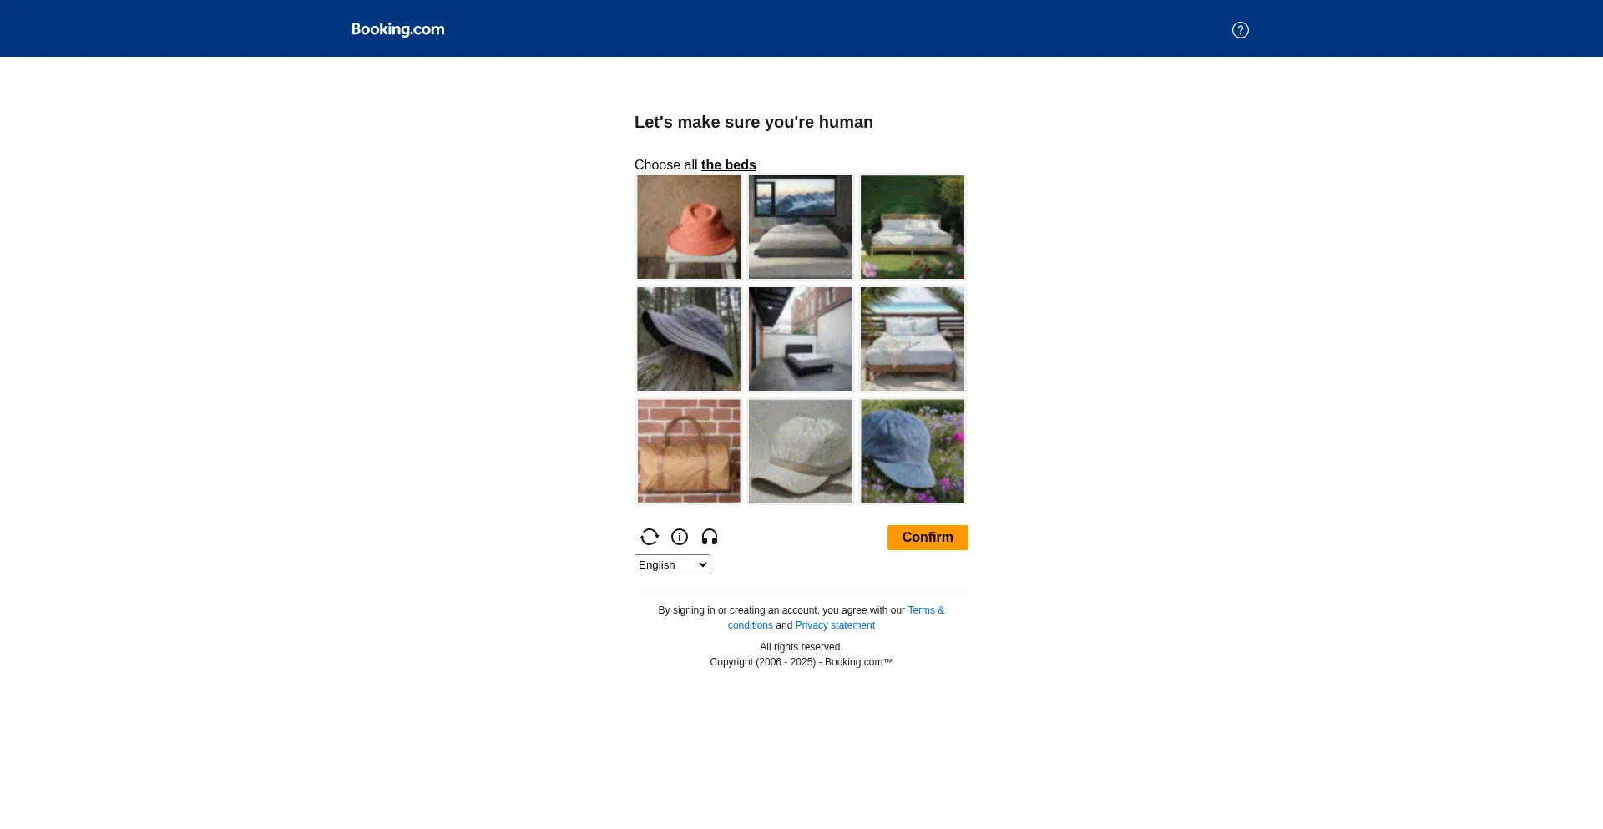Select black bed in concrete courtyard
1603x829 pixels.
pyautogui.click(x=801, y=339)
